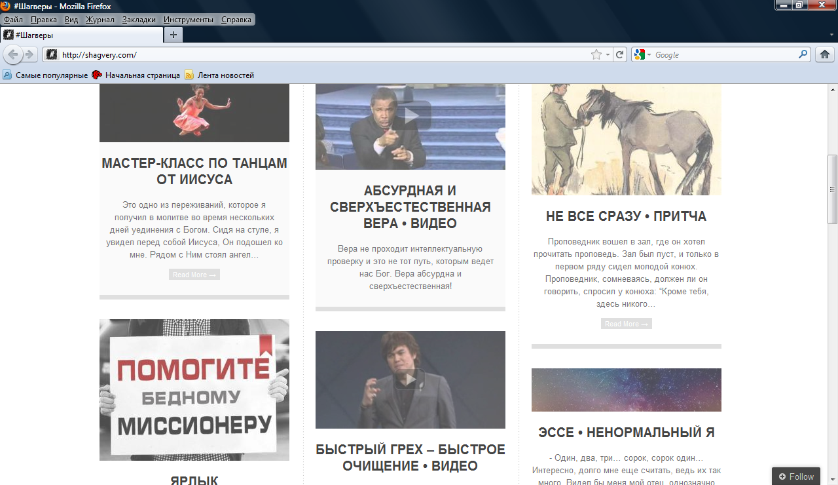
Task: Click the Помогите бедному миссионеру image
Action: tap(194, 389)
